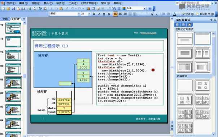Screen dimensions: 218x137
Task: Open the Tools (工具) menu
Action: [x=73, y=3]
